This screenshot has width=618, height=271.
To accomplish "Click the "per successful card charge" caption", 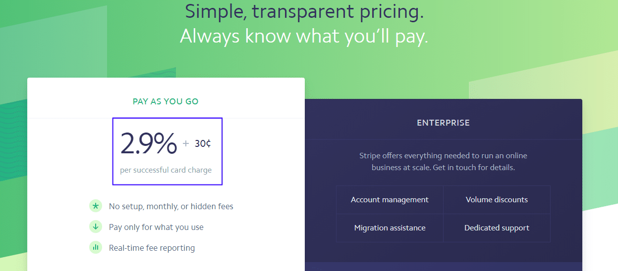I will [x=166, y=170].
